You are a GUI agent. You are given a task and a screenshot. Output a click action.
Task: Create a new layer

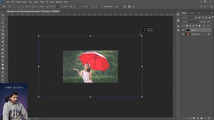(205, 118)
